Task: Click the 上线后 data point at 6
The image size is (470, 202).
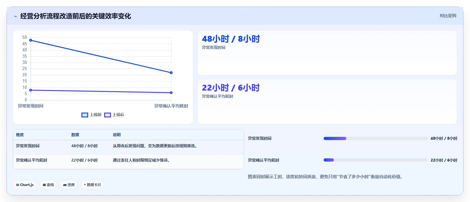Action: 171,93
